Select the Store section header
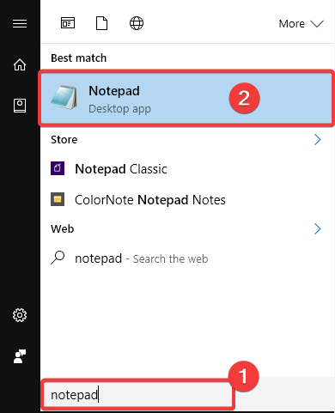335x413 pixels. point(64,140)
